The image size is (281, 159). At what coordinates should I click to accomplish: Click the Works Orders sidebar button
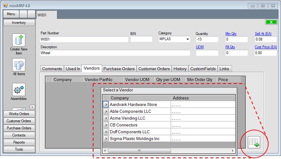pyautogui.click(x=19, y=114)
